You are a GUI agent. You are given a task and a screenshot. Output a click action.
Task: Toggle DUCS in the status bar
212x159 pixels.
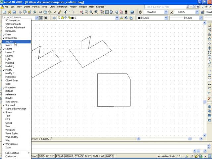88,156
